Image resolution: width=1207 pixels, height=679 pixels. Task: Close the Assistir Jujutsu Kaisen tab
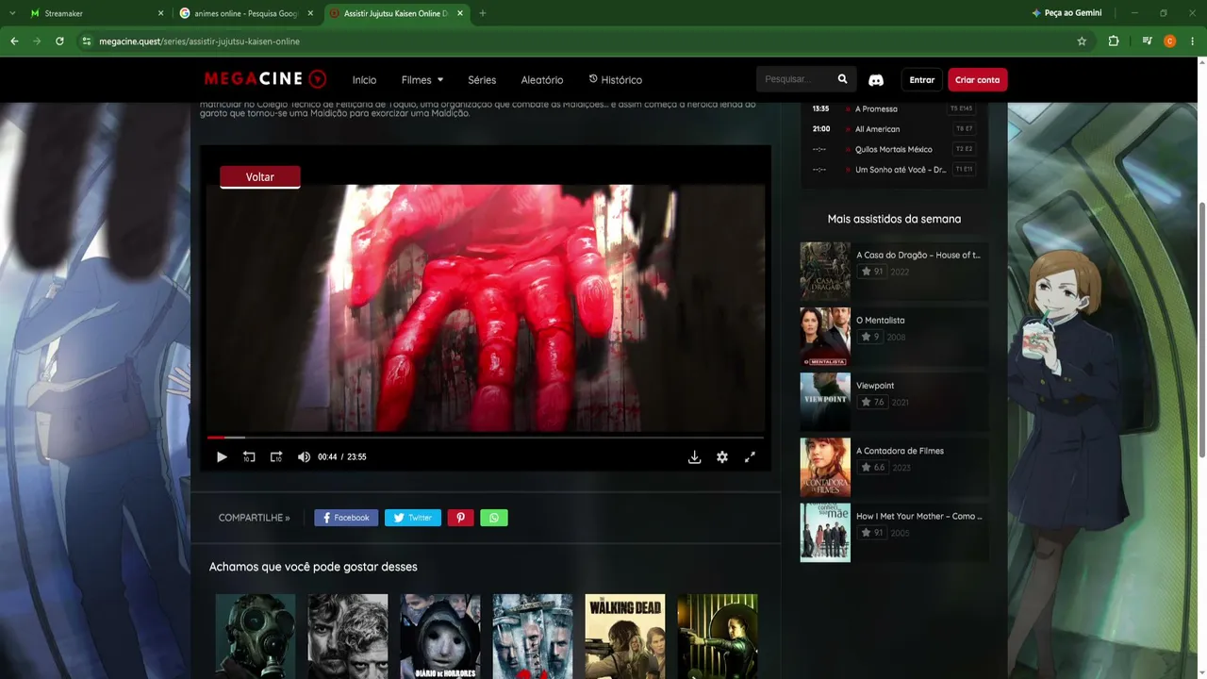click(x=461, y=13)
